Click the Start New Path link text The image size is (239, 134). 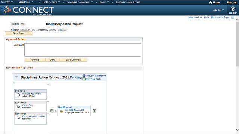93,79
